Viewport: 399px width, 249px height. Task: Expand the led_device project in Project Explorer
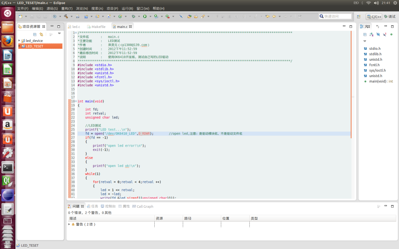(19, 40)
